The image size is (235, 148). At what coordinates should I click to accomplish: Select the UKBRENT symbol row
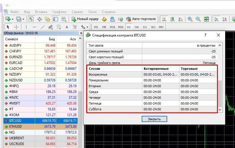[x=41, y=138]
